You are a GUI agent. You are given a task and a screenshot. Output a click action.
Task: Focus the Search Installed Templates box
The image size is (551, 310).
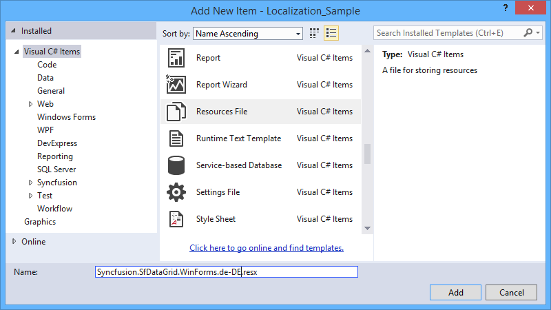coord(448,33)
